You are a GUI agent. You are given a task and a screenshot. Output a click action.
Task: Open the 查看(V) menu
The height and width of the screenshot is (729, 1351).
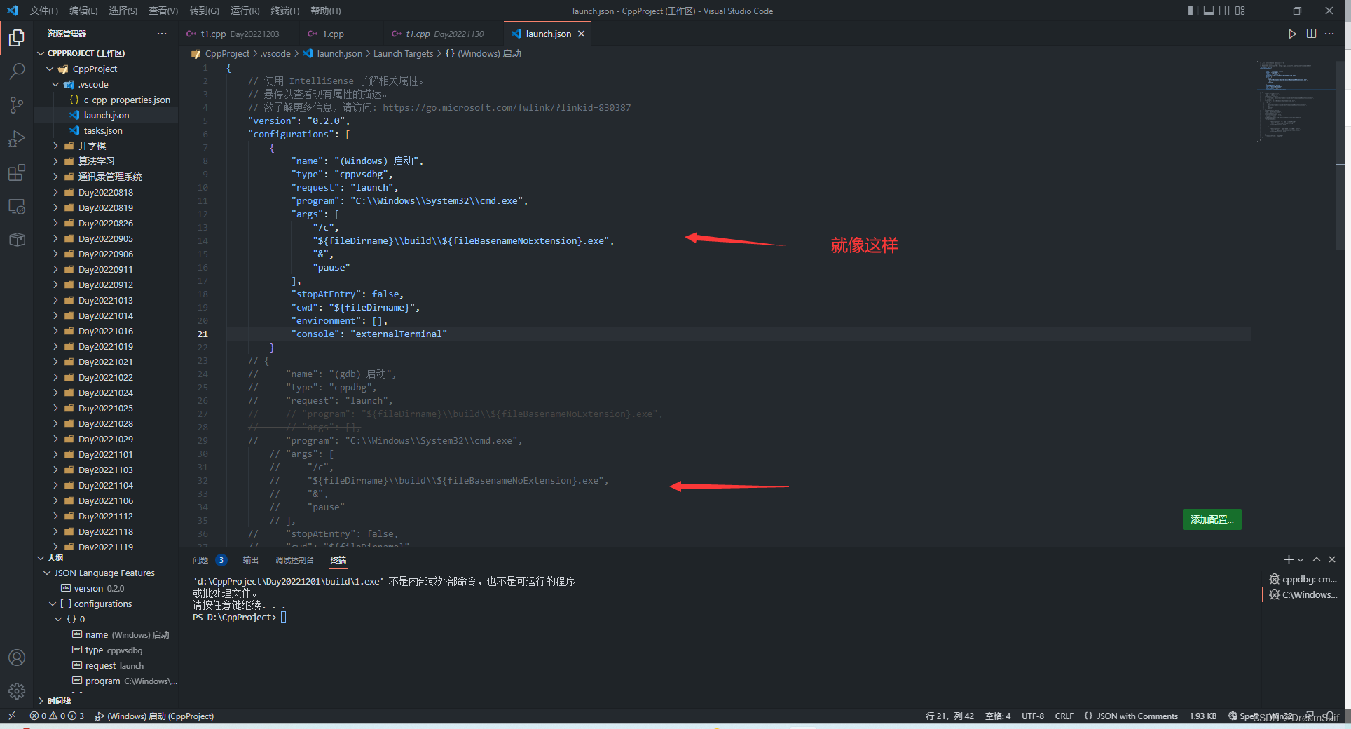[x=163, y=11]
